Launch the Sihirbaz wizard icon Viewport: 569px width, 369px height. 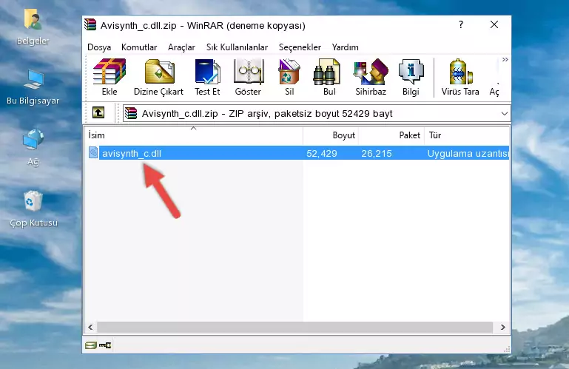[371, 72]
